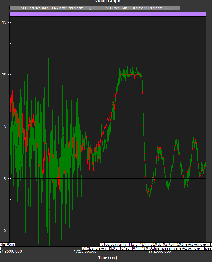Screen dimensions: 212x262
Task: Click the 10 value on the Y axis
Action: coord(4,74)
